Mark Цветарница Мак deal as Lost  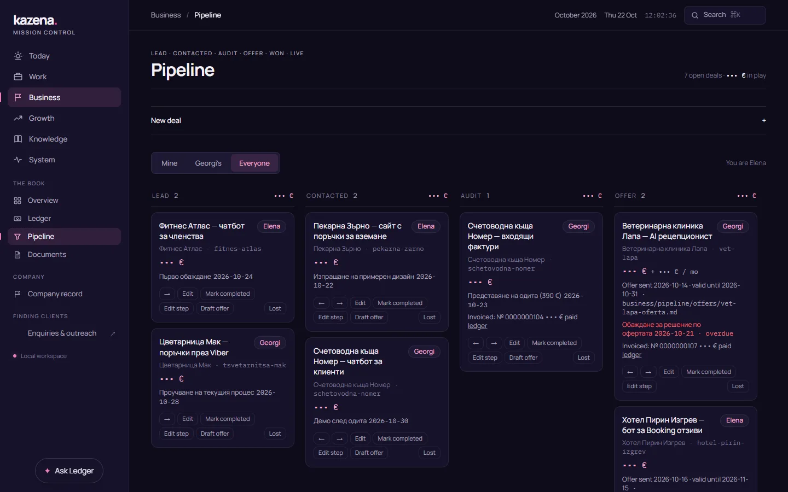pyautogui.click(x=275, y=434)
